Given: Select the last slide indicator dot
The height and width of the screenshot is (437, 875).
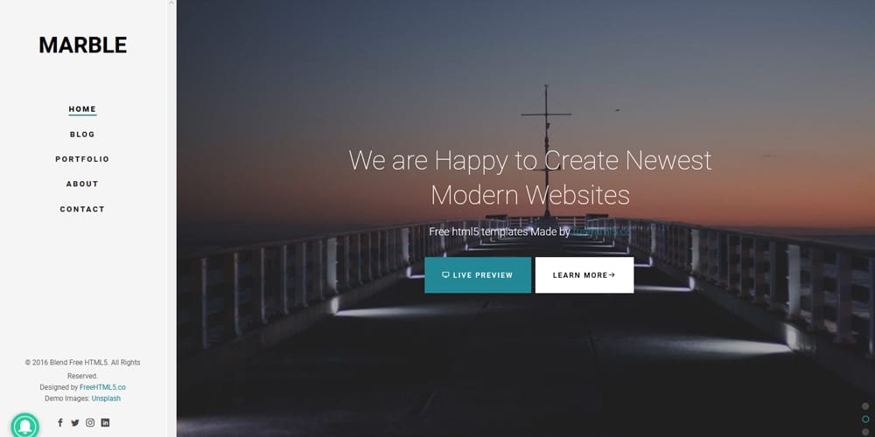Looking at the screenshot, I should point(865,432).
